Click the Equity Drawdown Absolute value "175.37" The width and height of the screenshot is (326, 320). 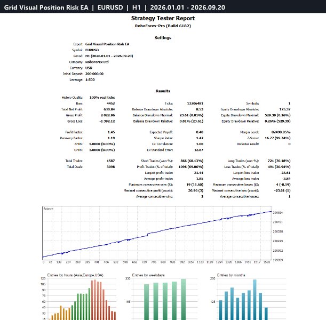pyautogui.click(x=285, y=109)
